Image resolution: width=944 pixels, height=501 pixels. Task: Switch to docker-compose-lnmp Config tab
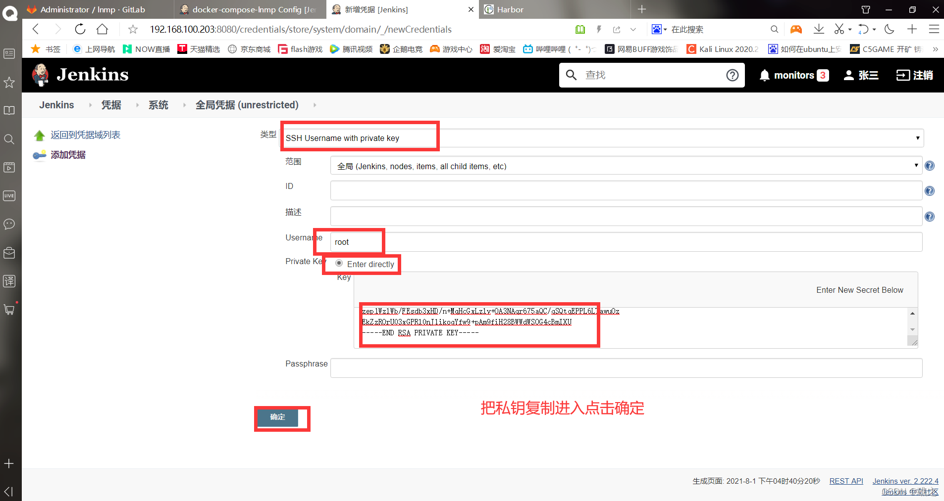[250, 9]
